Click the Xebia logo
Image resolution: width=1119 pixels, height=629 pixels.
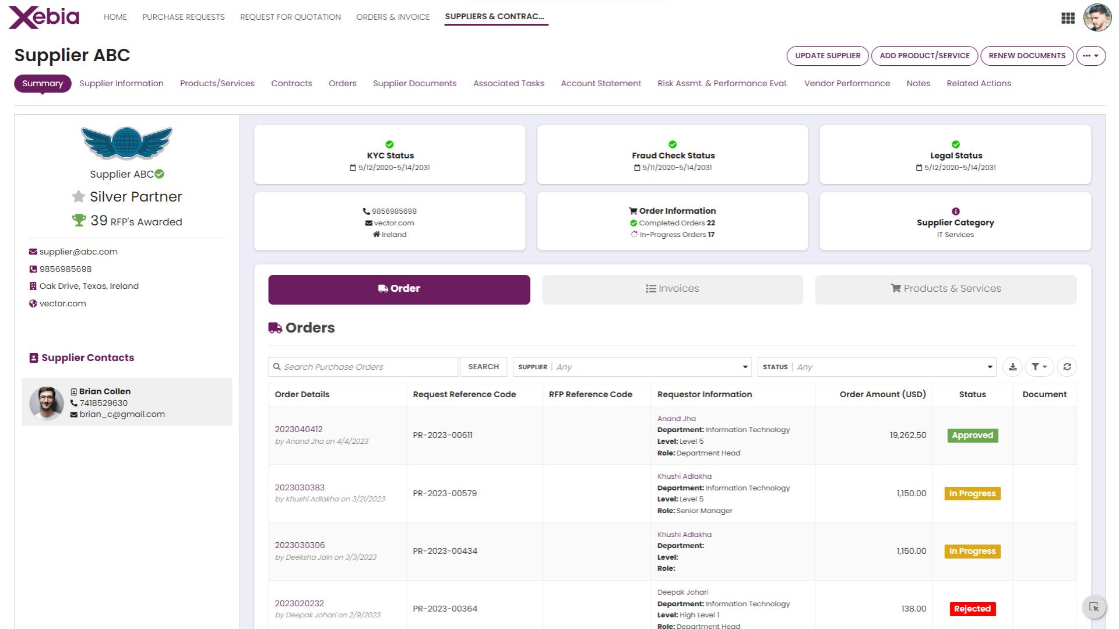point(44,17)
